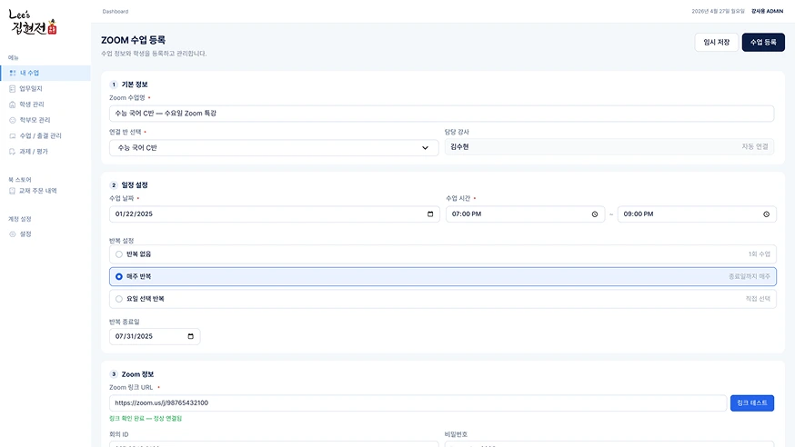
Task: Expand the 연결 반 선택 dropdown
Action: (x=274, y=148)
